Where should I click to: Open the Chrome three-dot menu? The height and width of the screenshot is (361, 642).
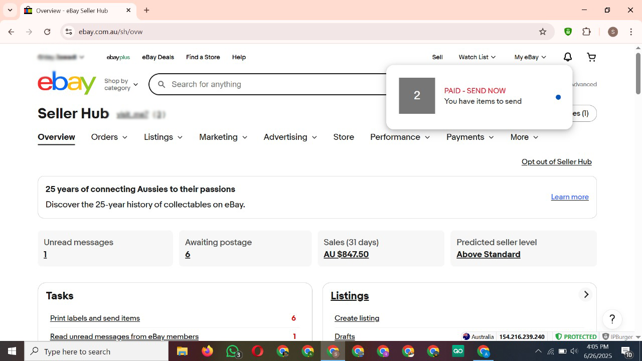pyautogui.click(x=631, y=32)
